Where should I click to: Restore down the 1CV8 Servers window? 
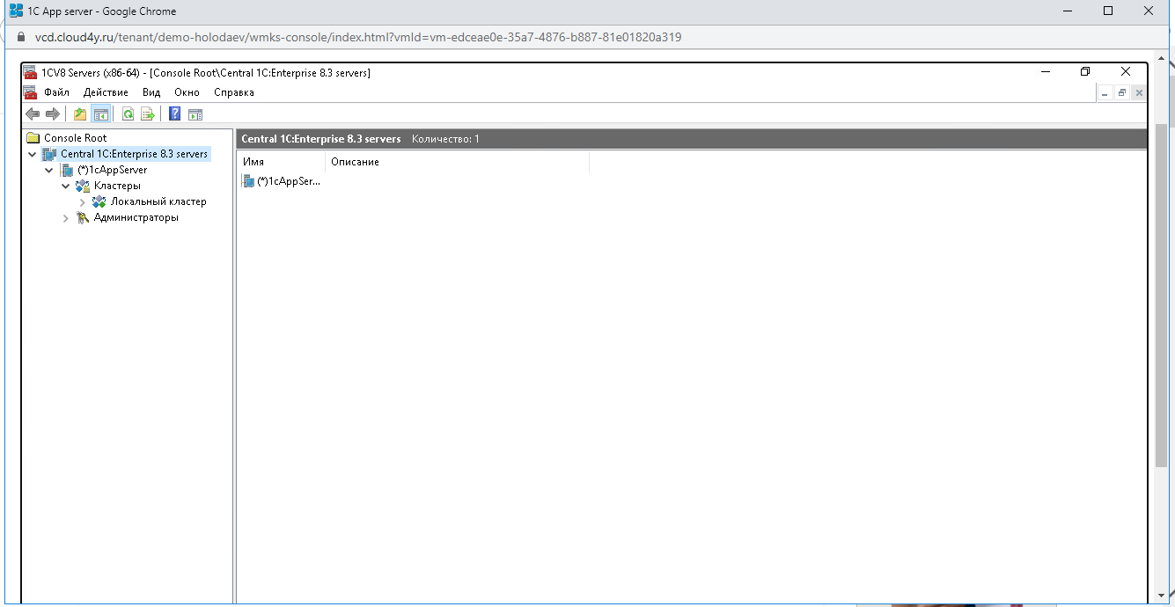(x=1085, y=72)
